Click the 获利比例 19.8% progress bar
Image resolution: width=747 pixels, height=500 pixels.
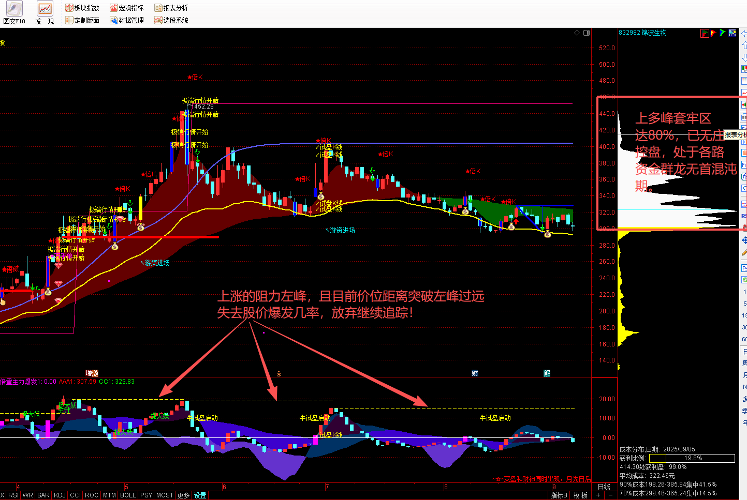692,458
